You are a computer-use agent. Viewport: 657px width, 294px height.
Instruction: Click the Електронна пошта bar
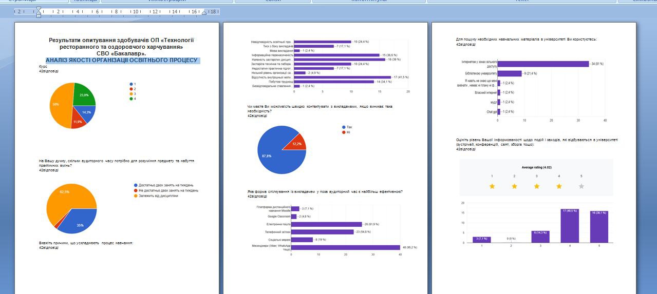click(x=326, y=224)
